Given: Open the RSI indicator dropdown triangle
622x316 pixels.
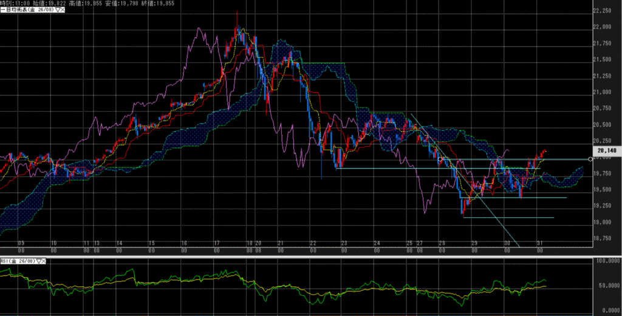Looking at the screenshot, I should 39,261.
